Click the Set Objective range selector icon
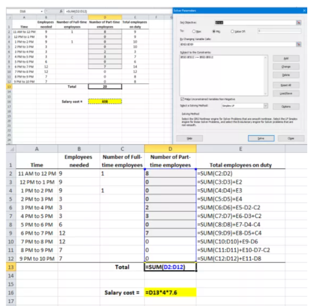 point(298,22)
